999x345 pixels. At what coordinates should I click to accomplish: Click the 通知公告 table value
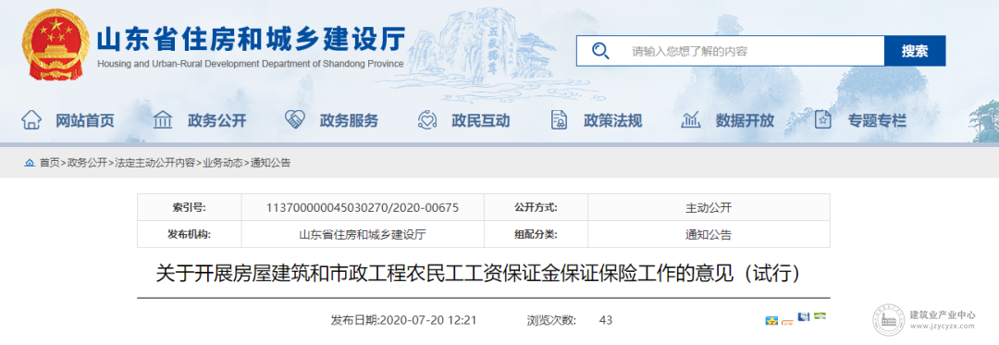pyautogui.click(x=709, y=234)
